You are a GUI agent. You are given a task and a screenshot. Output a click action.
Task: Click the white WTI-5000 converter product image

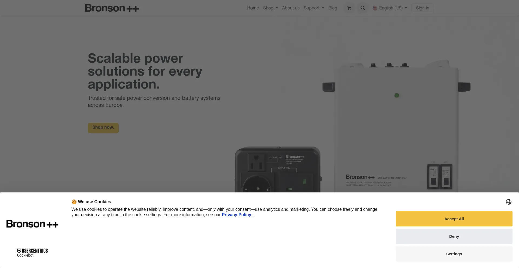coord(397,126)
